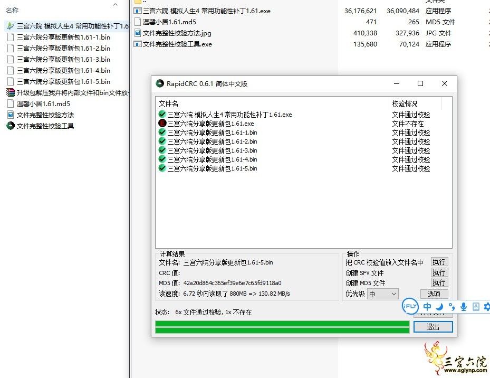
Task: Click the lower green progress bar
Action: click(283, 330)
